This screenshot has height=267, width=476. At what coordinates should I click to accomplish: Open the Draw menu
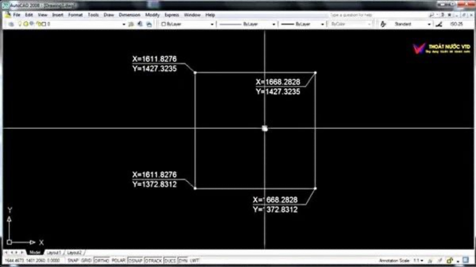[109, 15]
